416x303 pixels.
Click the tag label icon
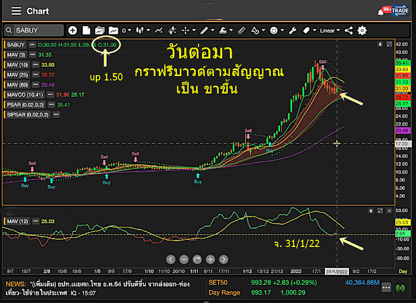point(306,31)
